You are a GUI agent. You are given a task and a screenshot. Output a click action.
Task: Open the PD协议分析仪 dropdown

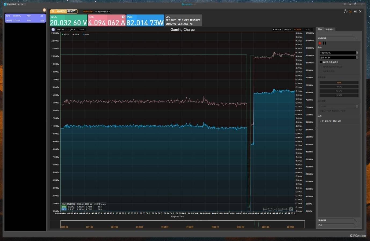pyautogui.click(x=103, y=12)
